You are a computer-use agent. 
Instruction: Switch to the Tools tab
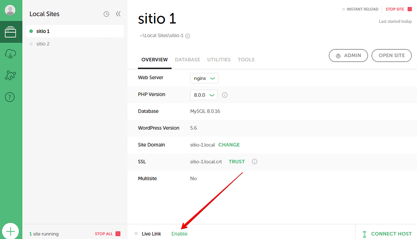pyautogui.click(x=246, y=60)
